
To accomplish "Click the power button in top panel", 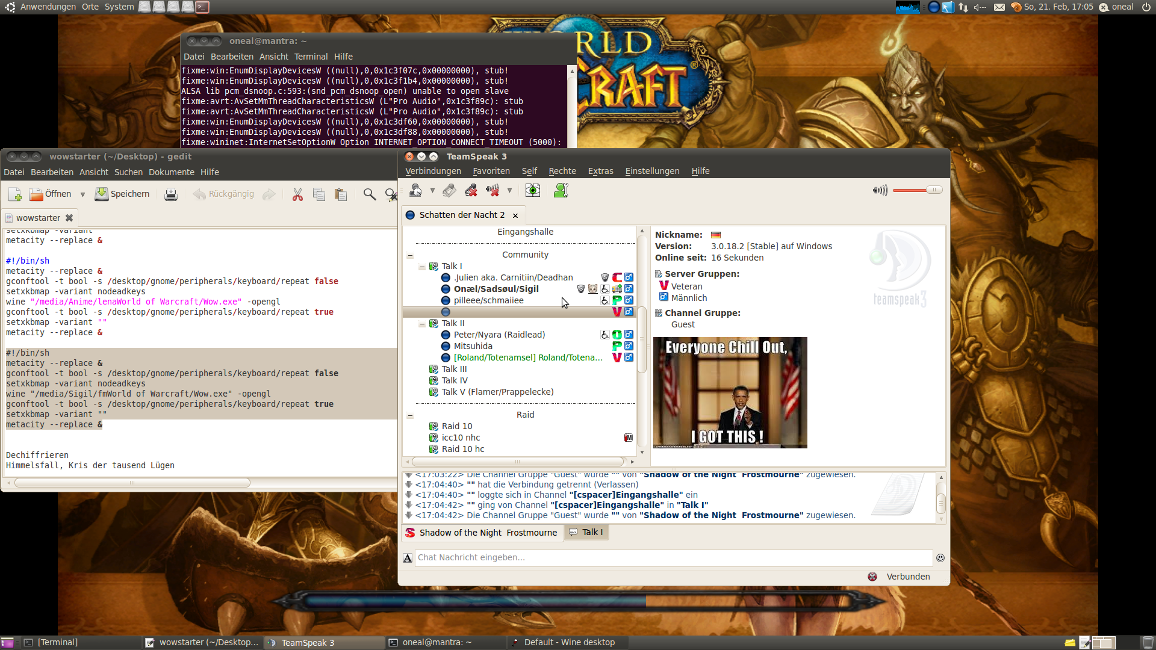I will pos(1146,7).
